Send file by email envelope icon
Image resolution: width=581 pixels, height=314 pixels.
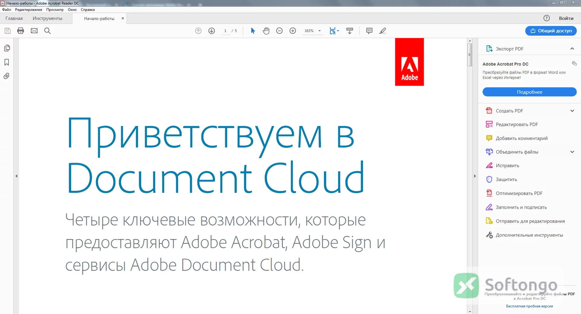[x=34, y=31]
